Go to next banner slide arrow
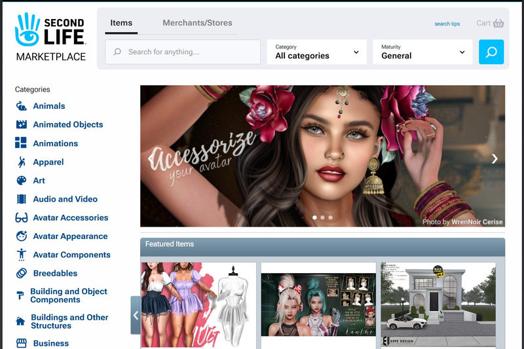 tap(495, 158)
